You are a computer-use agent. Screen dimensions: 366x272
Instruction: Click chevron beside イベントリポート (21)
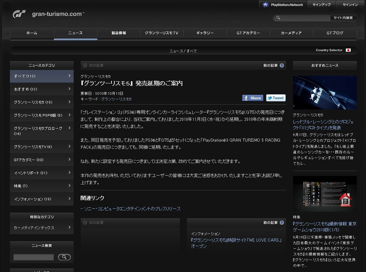coord(70,172)
